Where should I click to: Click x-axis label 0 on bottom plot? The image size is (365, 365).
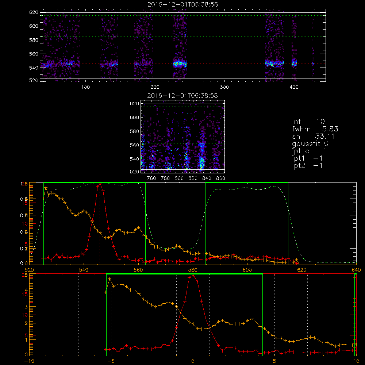click(193, 361)
